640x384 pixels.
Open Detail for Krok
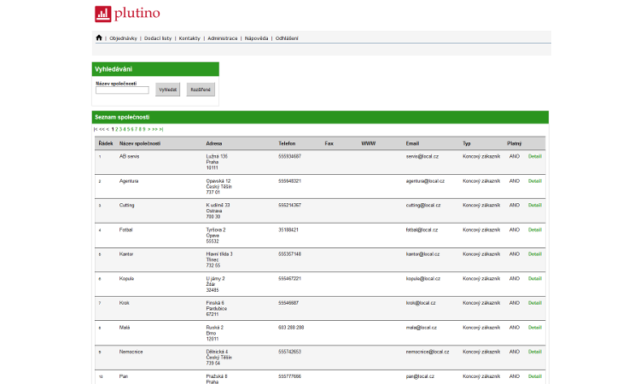click(535, 303)
